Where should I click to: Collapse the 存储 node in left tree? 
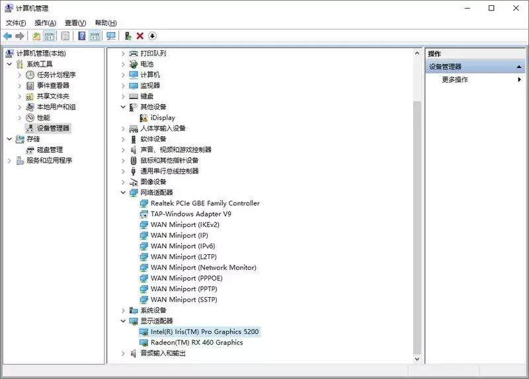click(x=9, y=139)
